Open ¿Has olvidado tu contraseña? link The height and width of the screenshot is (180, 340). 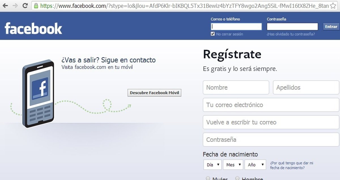[x=291, y=34]
